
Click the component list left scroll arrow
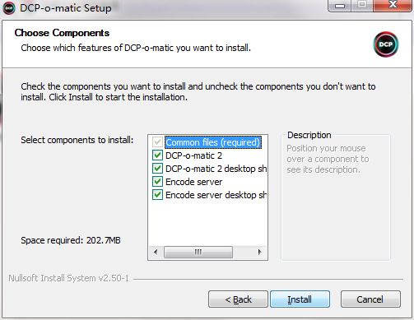pos(156,252)
